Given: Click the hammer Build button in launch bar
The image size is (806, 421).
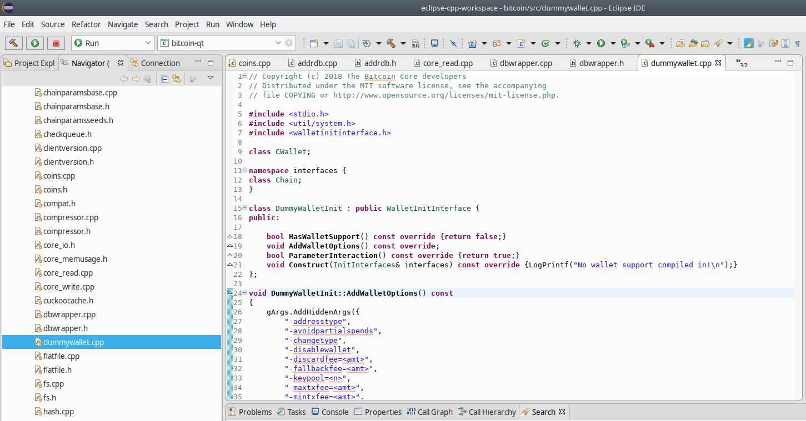Looking at the screenshot, I should (x=14, y=43).
